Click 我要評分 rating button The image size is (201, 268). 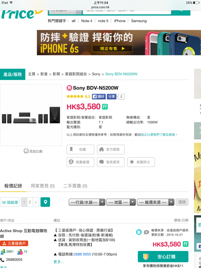(x=141, y=162)
